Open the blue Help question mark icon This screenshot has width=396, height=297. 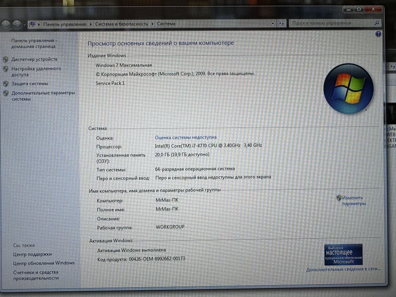click(378, 34)
